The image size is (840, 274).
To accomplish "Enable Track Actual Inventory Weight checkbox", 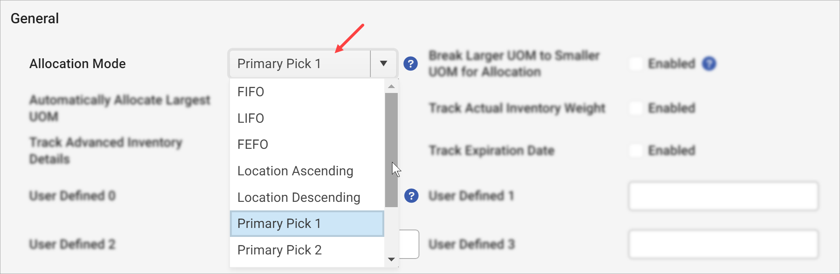I will pyautogui.click(x=636, y=108).
